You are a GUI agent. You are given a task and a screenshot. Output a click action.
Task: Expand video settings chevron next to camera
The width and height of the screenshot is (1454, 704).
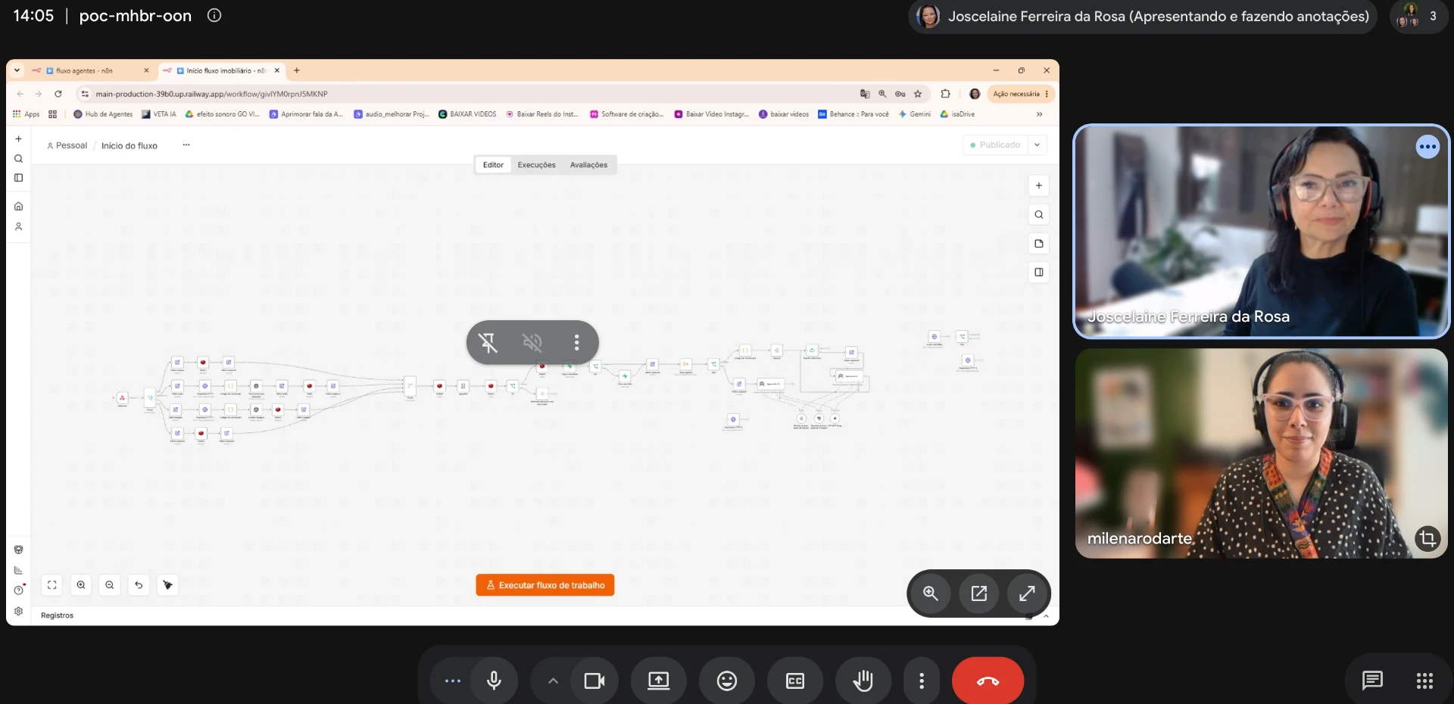553,681
